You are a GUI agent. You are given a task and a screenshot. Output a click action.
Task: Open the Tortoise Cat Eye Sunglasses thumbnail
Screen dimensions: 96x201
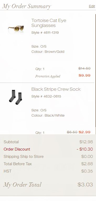pos(16,28)
